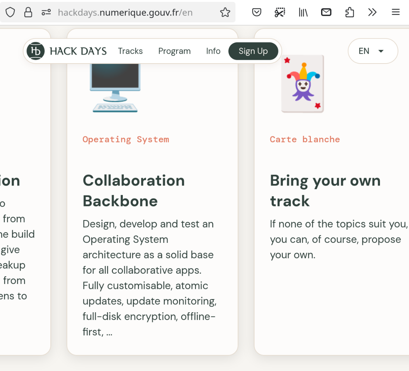Screen dimensions: 409x371
Task: Go to Tracks in the navigation bar
Action: [130, 51]
